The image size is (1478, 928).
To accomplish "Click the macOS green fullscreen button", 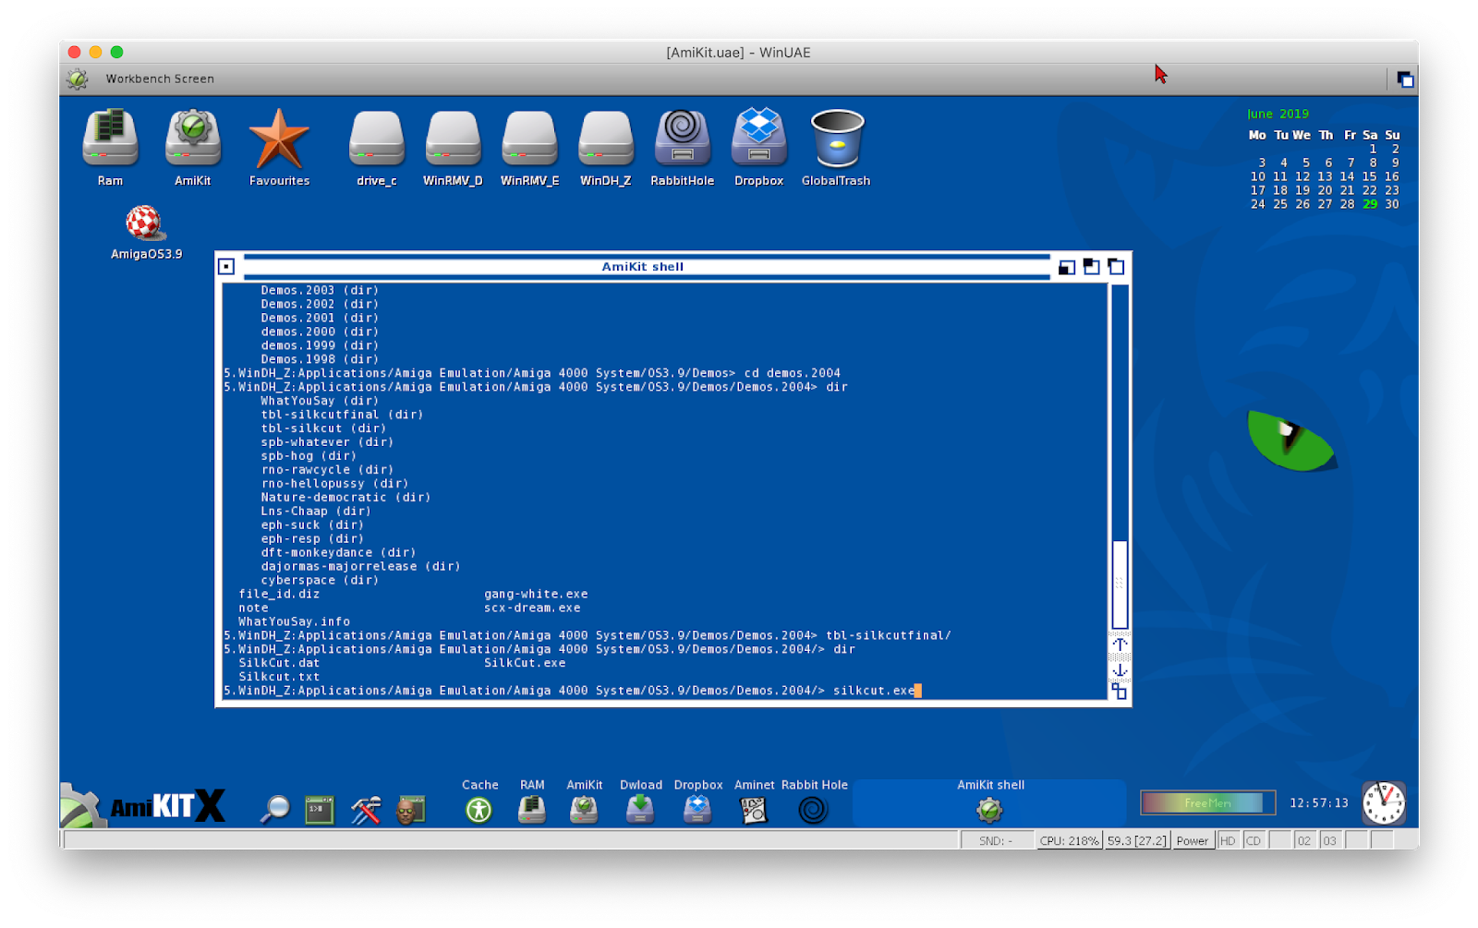I will click(x=116, y=53).
